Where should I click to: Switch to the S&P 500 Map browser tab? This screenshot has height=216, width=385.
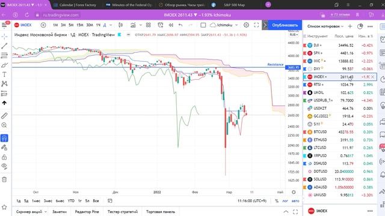point(234,5)
